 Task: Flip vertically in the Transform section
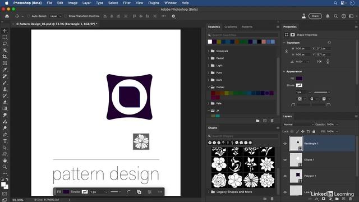[x=328, y=61]
